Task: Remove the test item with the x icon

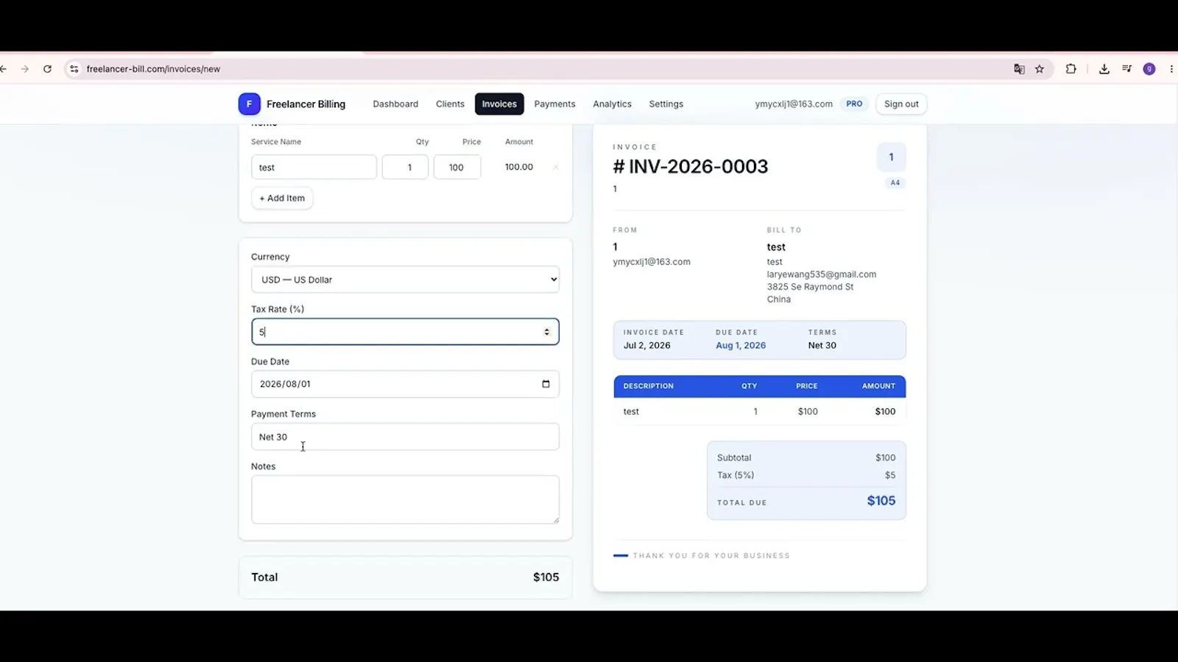Action: (556, 168)
